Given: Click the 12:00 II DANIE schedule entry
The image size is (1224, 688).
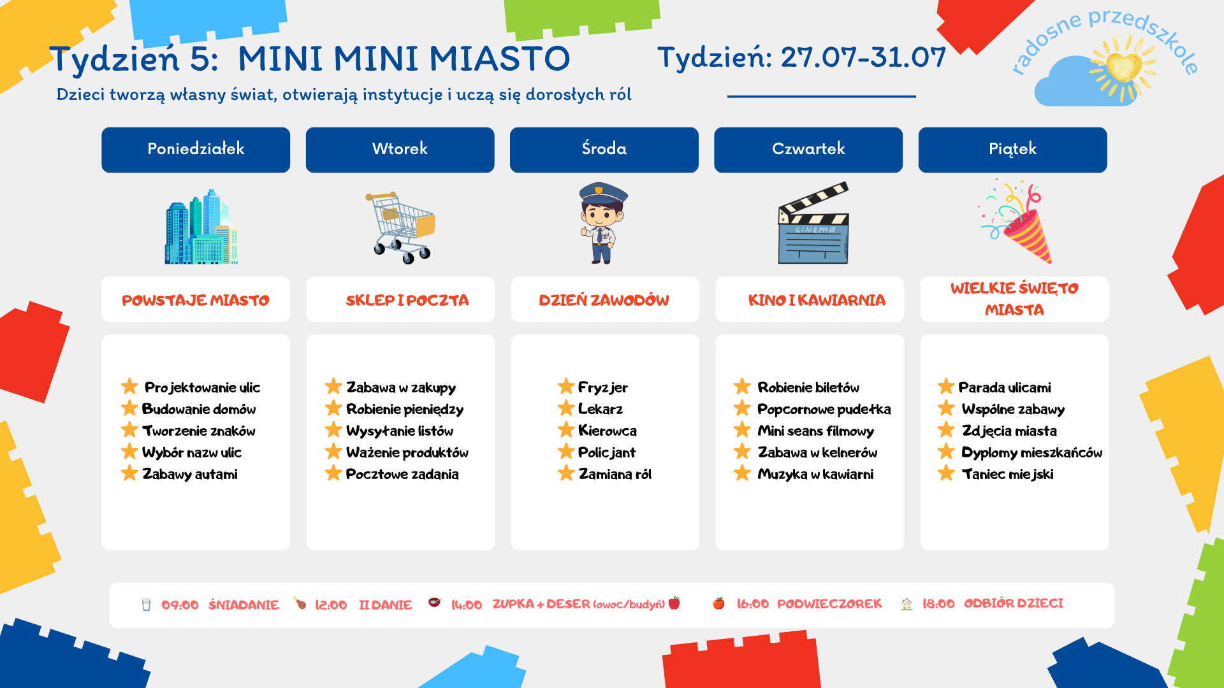Looking at the screenshot, I should (x=363, y=605).
